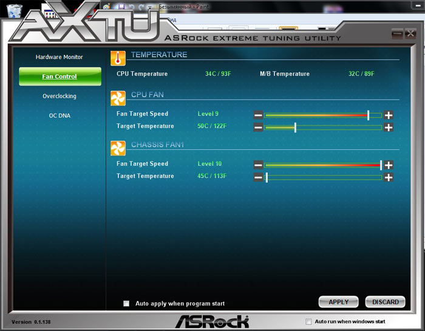
Task: Click the CPU Temperature value 34C / 93F
Action: 218,73
